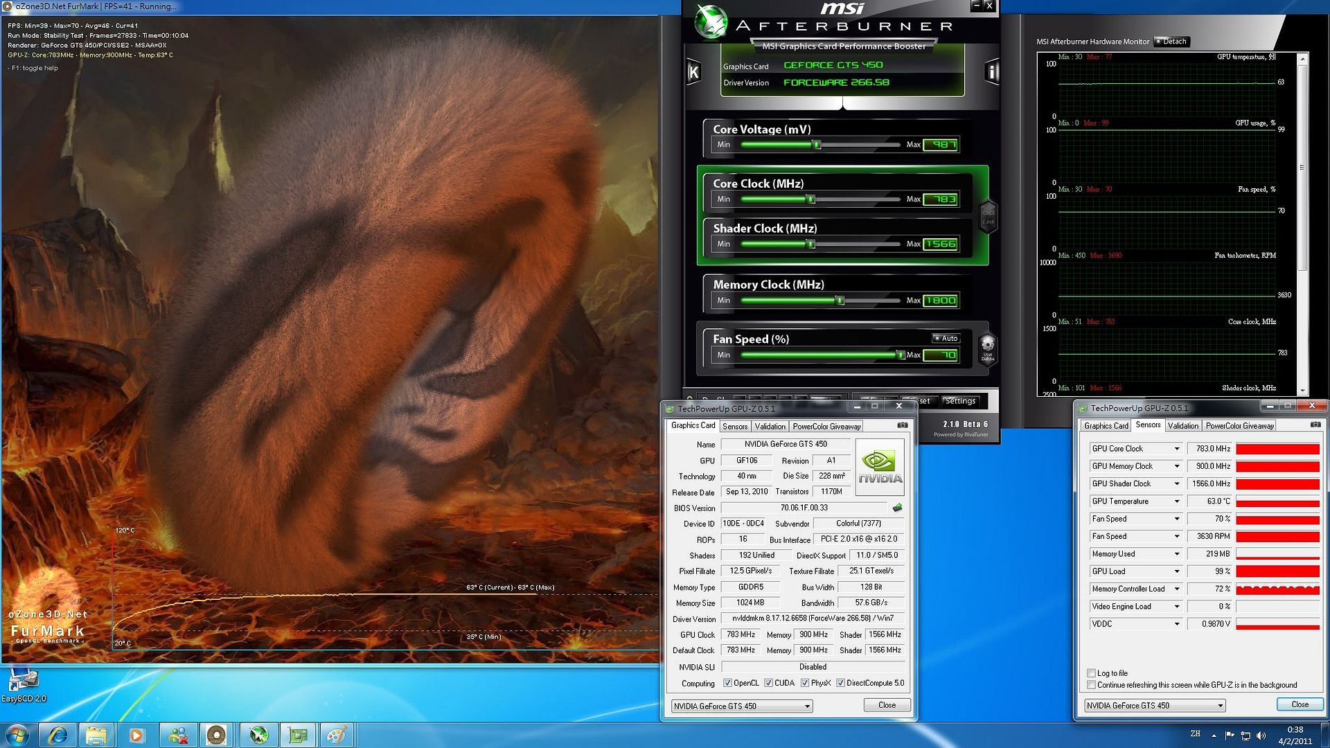
Task: Expand Memory Controller Load sensor dropdown
Action: (x=1176, y=589)
